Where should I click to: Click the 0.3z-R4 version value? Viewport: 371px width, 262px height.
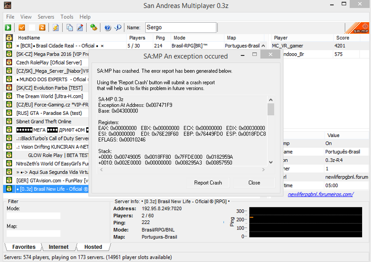[334, 160]
